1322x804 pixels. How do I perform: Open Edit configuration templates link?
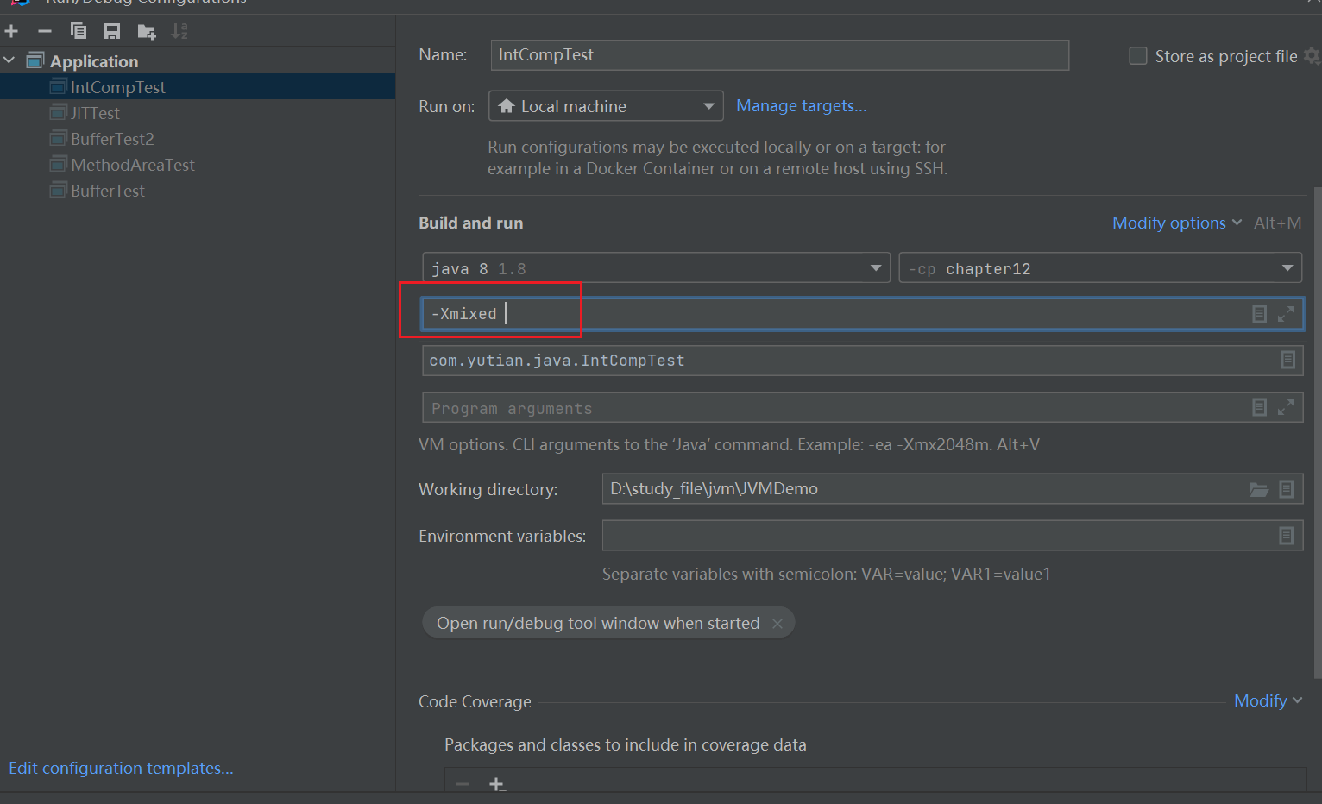121,768
